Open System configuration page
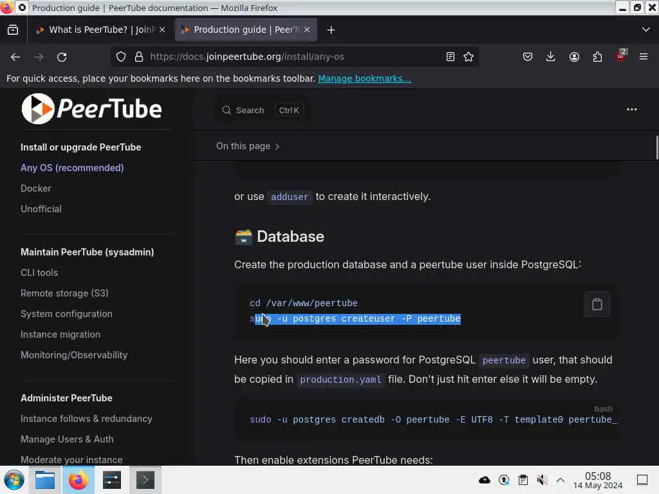The width and height of the screenshot is (659, 494). pos(66,314)
